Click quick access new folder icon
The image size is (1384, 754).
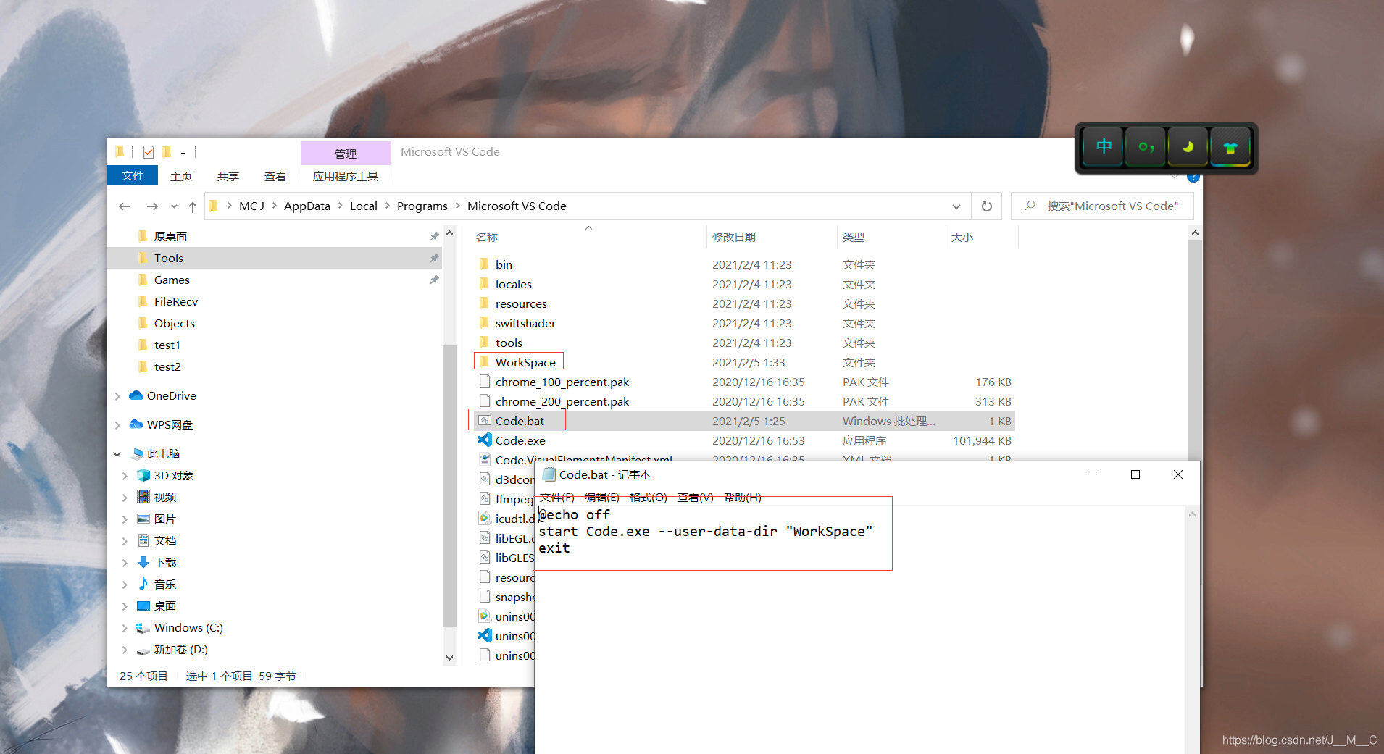tap(167, 152)
